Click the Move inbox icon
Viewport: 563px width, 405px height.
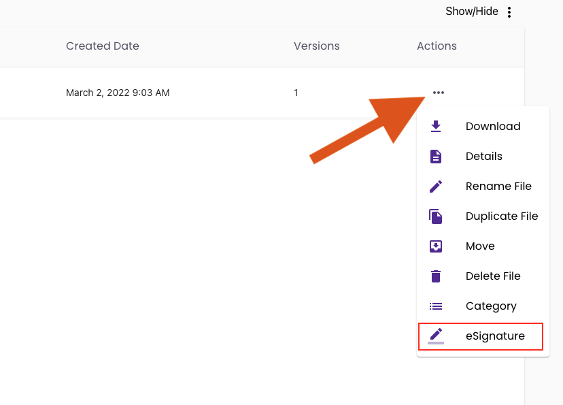click(436, 246)
